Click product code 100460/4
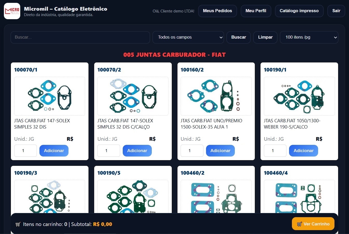The width and height of the screenshot is (349, 234). [276, 173]
